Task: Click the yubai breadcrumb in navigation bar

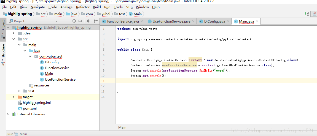Action: point(106,14)
